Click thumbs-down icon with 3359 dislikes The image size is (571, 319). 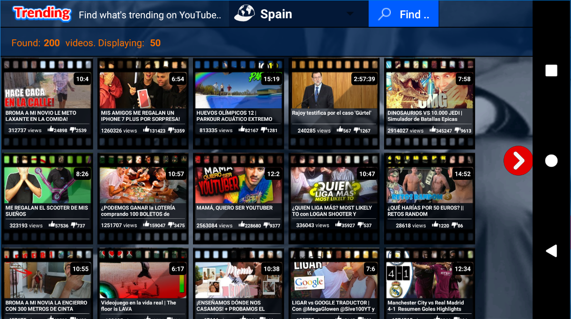click(171, 130)
